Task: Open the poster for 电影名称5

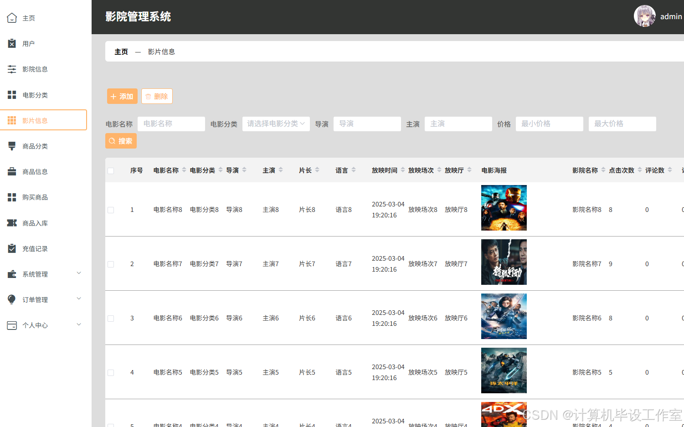Action: point(504,370)
